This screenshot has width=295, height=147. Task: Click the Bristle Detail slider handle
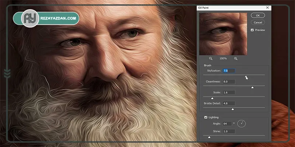click(x=233, y=109)
